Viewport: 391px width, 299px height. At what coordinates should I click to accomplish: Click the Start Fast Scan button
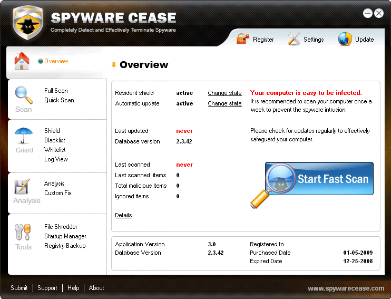(x=319, y=179)
